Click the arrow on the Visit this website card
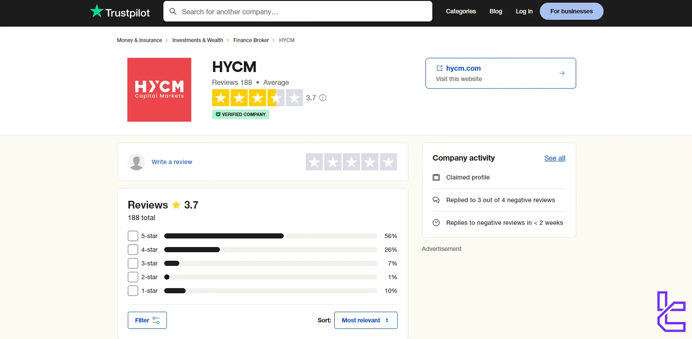The width and height of the screenshot is (692, 339). click(562, 73)
